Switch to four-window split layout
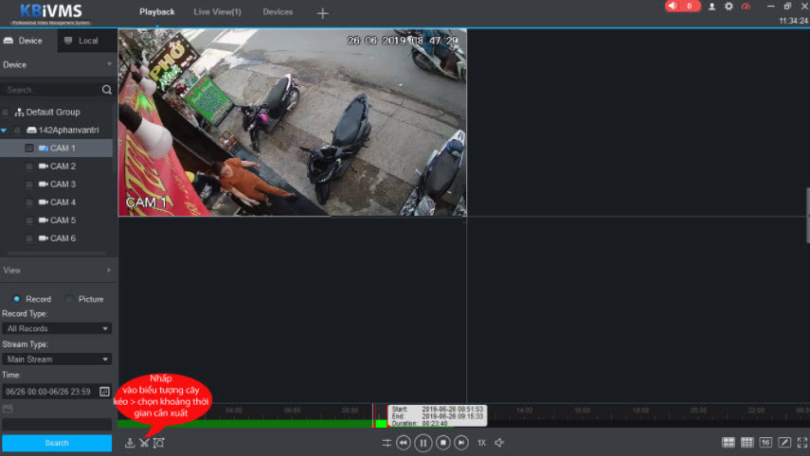810x456 pixels. pos(729,443)
